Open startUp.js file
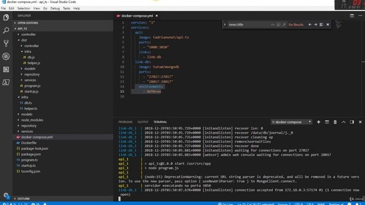The image size is (365, 205). (x=63, y=91)
